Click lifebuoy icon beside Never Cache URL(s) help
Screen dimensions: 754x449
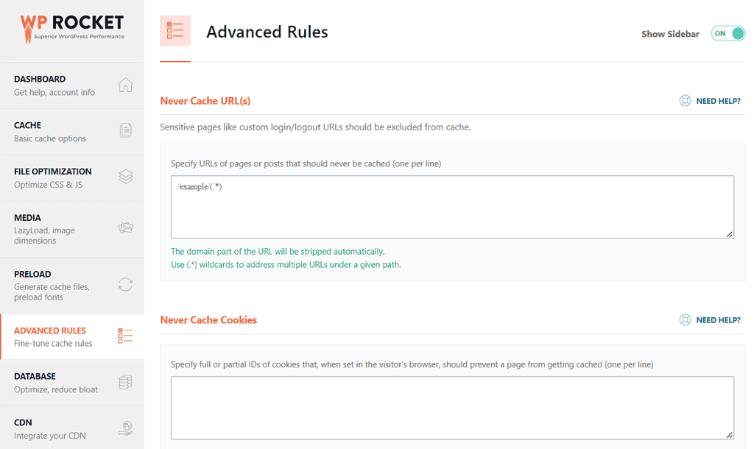click(x=686, y=100)
